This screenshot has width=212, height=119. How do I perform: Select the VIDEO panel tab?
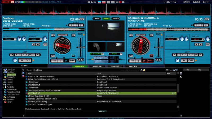106,19
